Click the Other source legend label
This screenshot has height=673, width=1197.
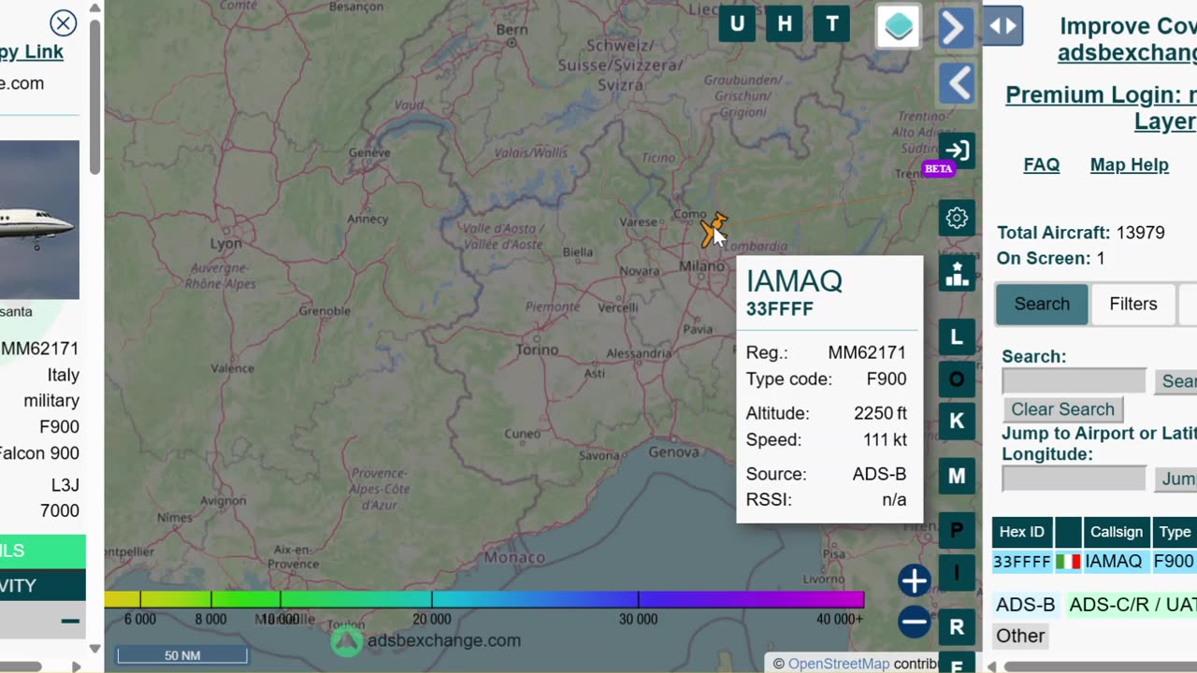click(1020, 637)
